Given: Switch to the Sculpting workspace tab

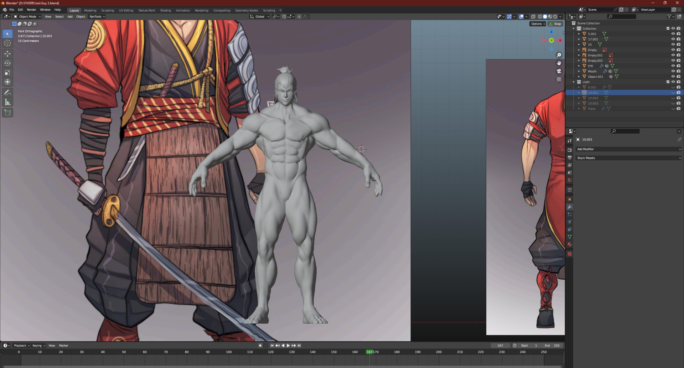Looking at the screenshot, I should pos(108,10).
